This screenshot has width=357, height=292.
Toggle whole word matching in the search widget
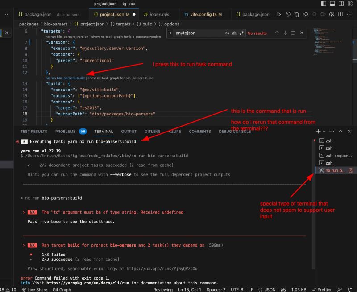(234, 33)
